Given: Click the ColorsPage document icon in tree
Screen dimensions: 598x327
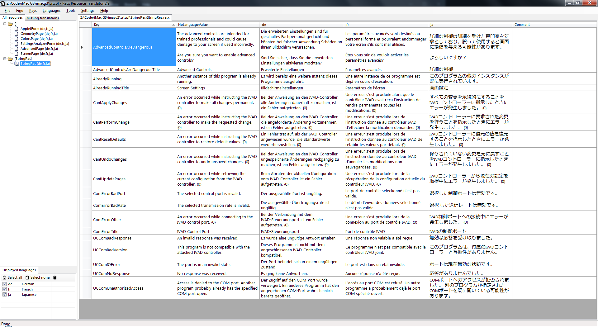Looking at the screenshot, I should (x=17, y=39).
